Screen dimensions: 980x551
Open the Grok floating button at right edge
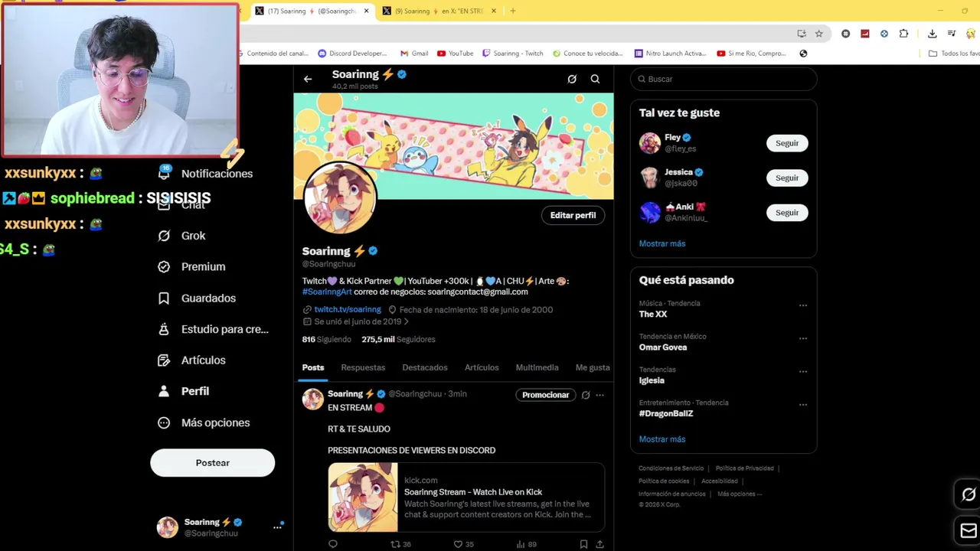[968, 494]
